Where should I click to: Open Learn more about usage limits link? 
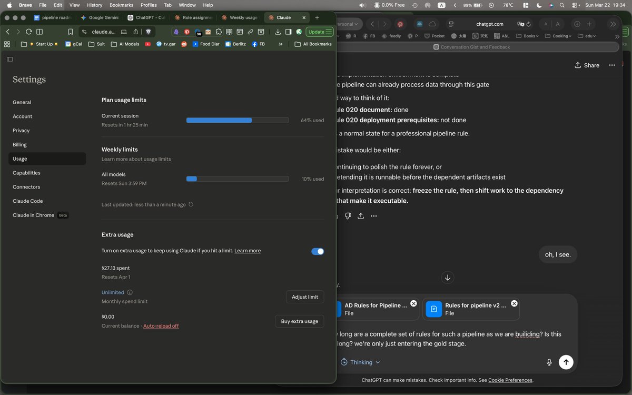tap(136, 159)
